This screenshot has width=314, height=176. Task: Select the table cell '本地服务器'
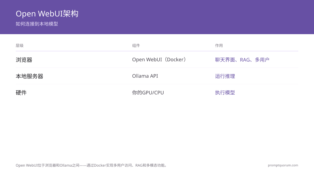[x=29, y=76]
